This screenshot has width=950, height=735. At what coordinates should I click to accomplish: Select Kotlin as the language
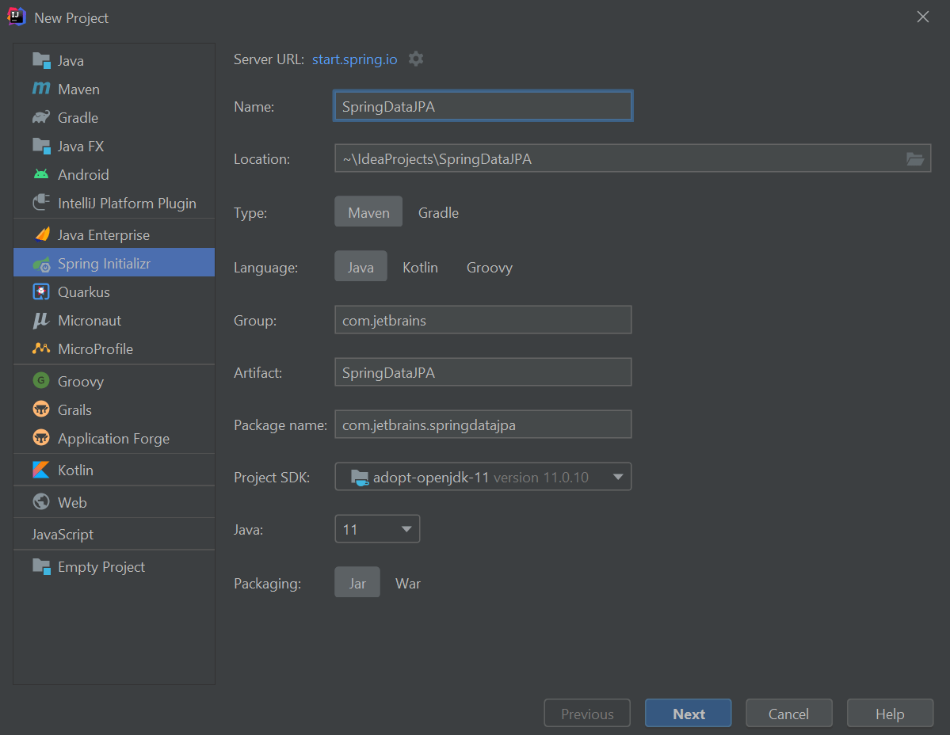click(420, 267)
